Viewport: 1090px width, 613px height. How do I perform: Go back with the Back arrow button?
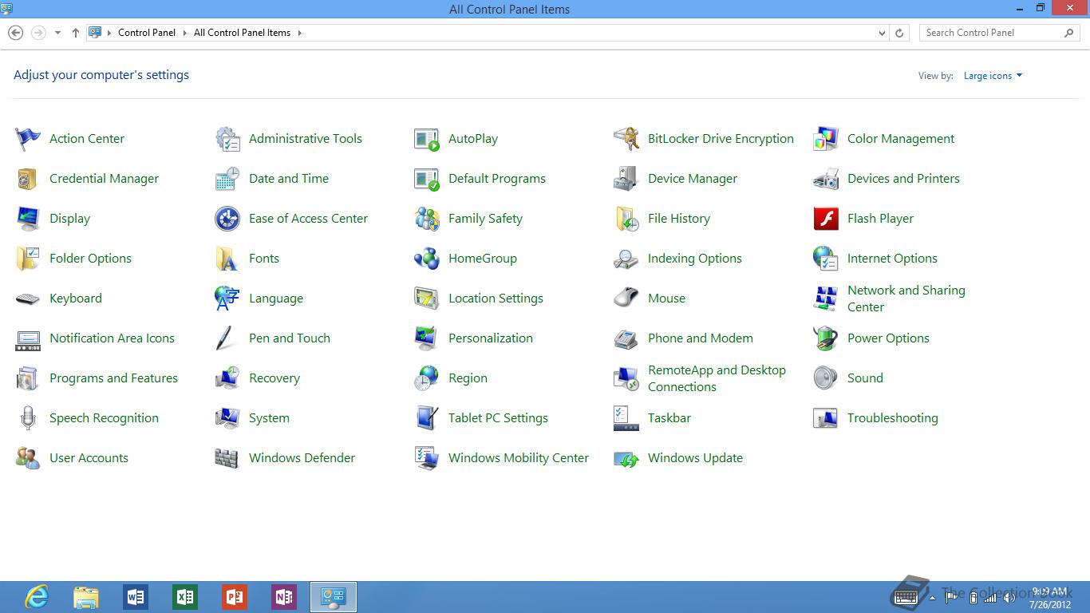pos(15,33)
